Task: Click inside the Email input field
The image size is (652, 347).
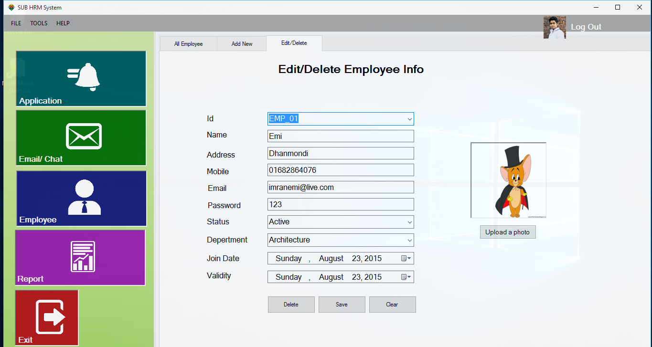Action: (x=340, y=187)
